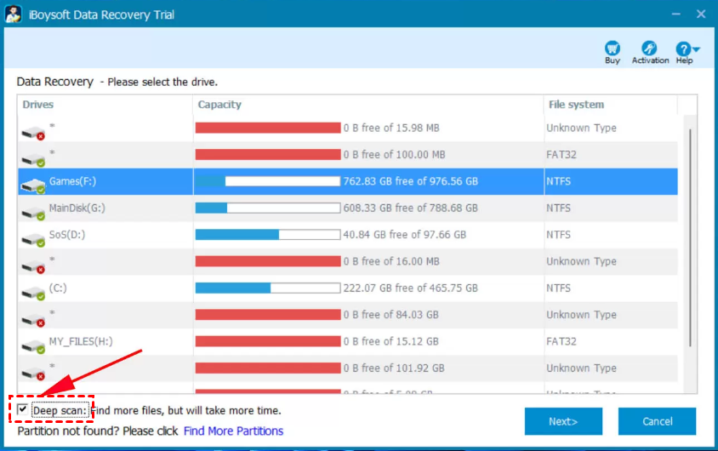Click the Cancel button
718x451 pixels.
[x=657, y=421]
